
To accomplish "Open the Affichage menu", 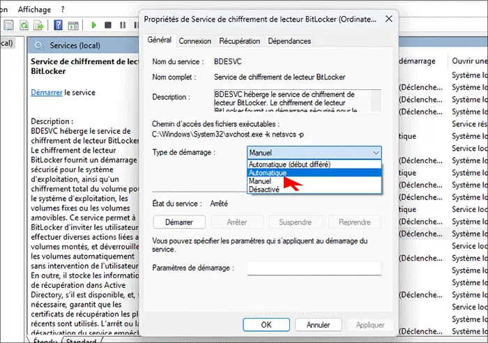I will coord(34,10).
